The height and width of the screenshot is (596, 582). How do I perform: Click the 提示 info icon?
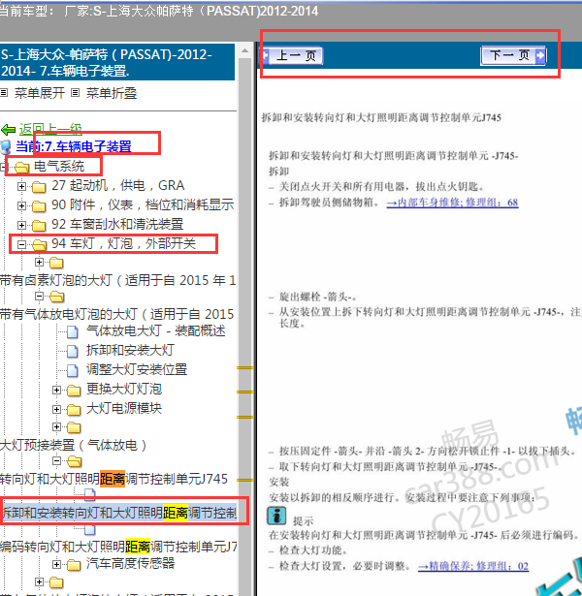(x=276, y=516)
